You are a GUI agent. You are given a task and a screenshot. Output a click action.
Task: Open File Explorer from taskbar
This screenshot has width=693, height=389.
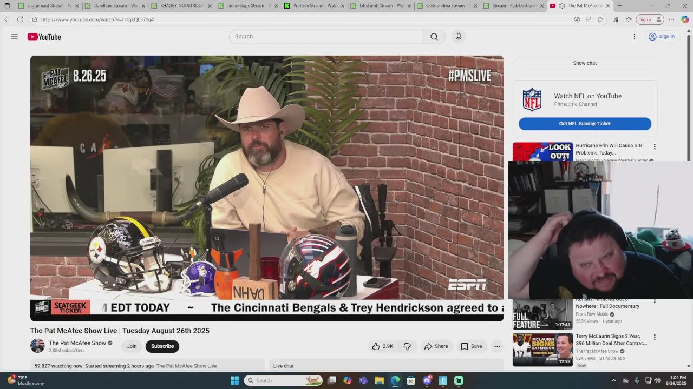point(379,380)
